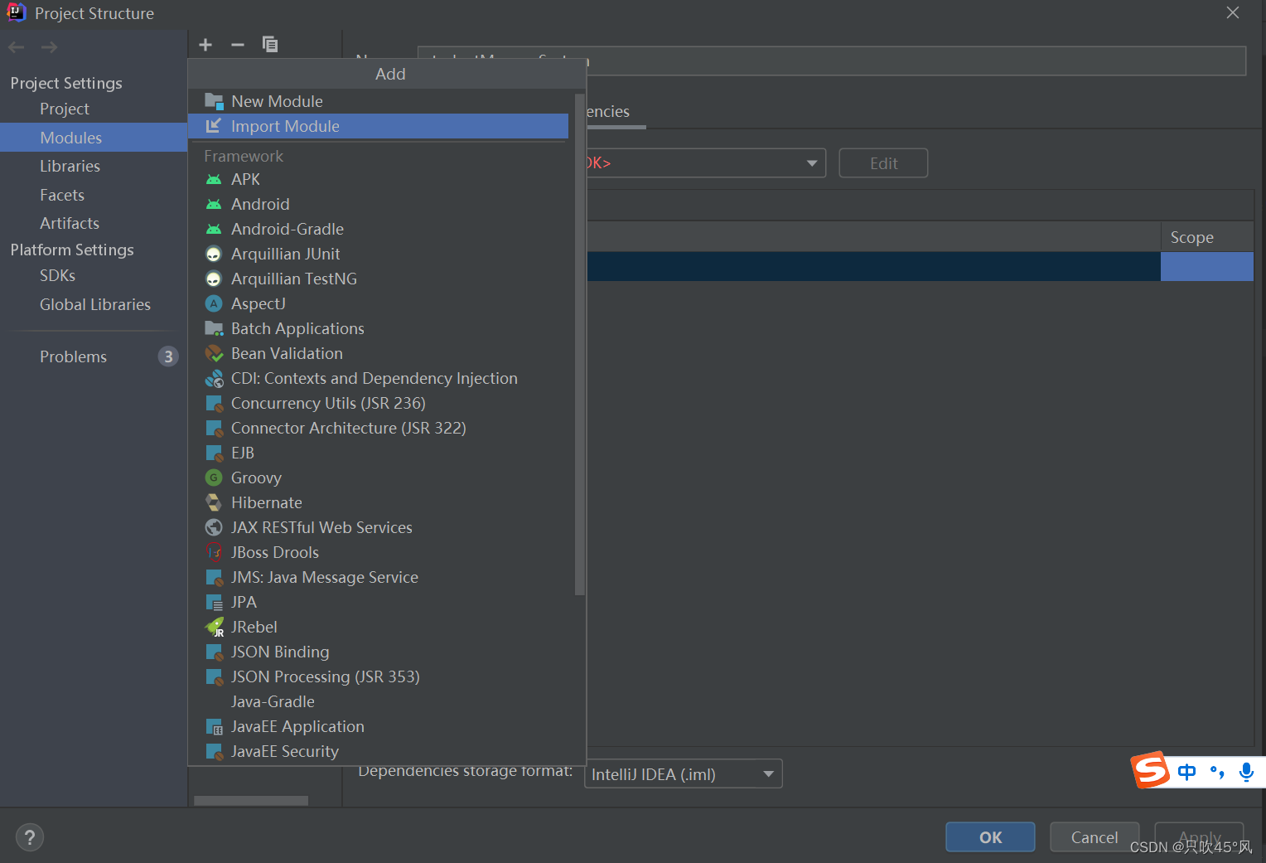Click the JBoss Drools icon

pyautogui.click(x=214, y=552)
